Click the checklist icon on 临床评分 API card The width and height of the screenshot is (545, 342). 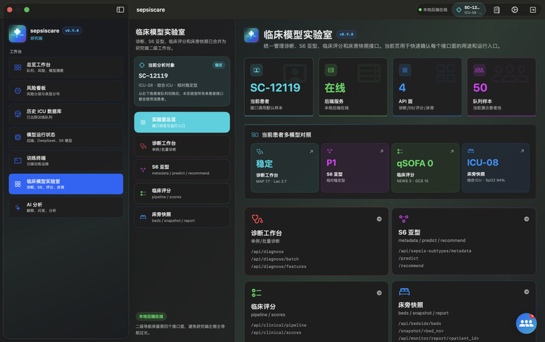(x=257, y=293)
